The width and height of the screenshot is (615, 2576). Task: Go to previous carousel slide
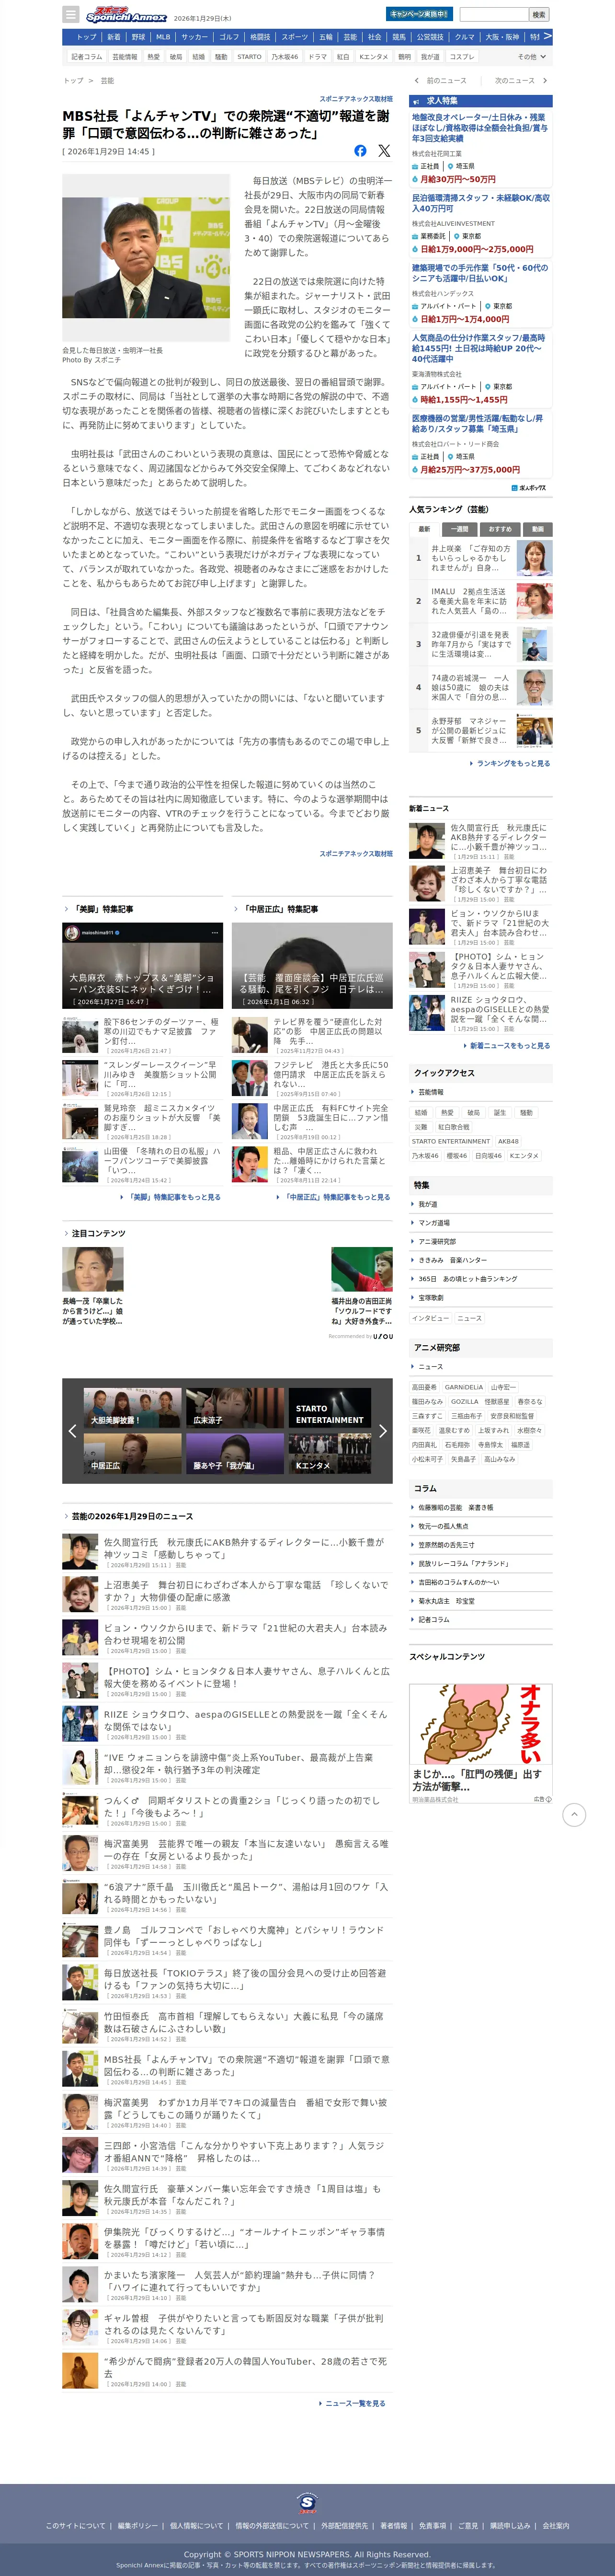tap(72, 1431)
